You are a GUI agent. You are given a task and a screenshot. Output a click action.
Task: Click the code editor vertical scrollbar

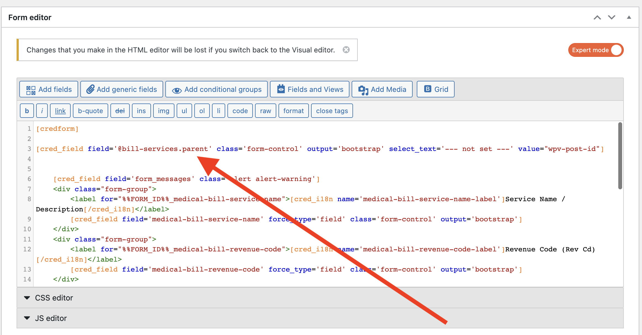point(620,156)
